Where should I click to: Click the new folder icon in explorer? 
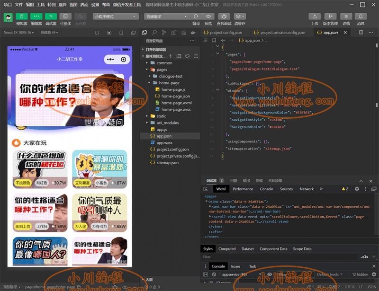[179, 56]
